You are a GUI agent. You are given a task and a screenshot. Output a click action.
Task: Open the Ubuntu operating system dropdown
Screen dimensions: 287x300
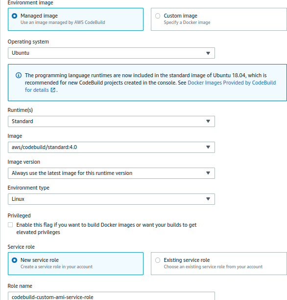111,53
